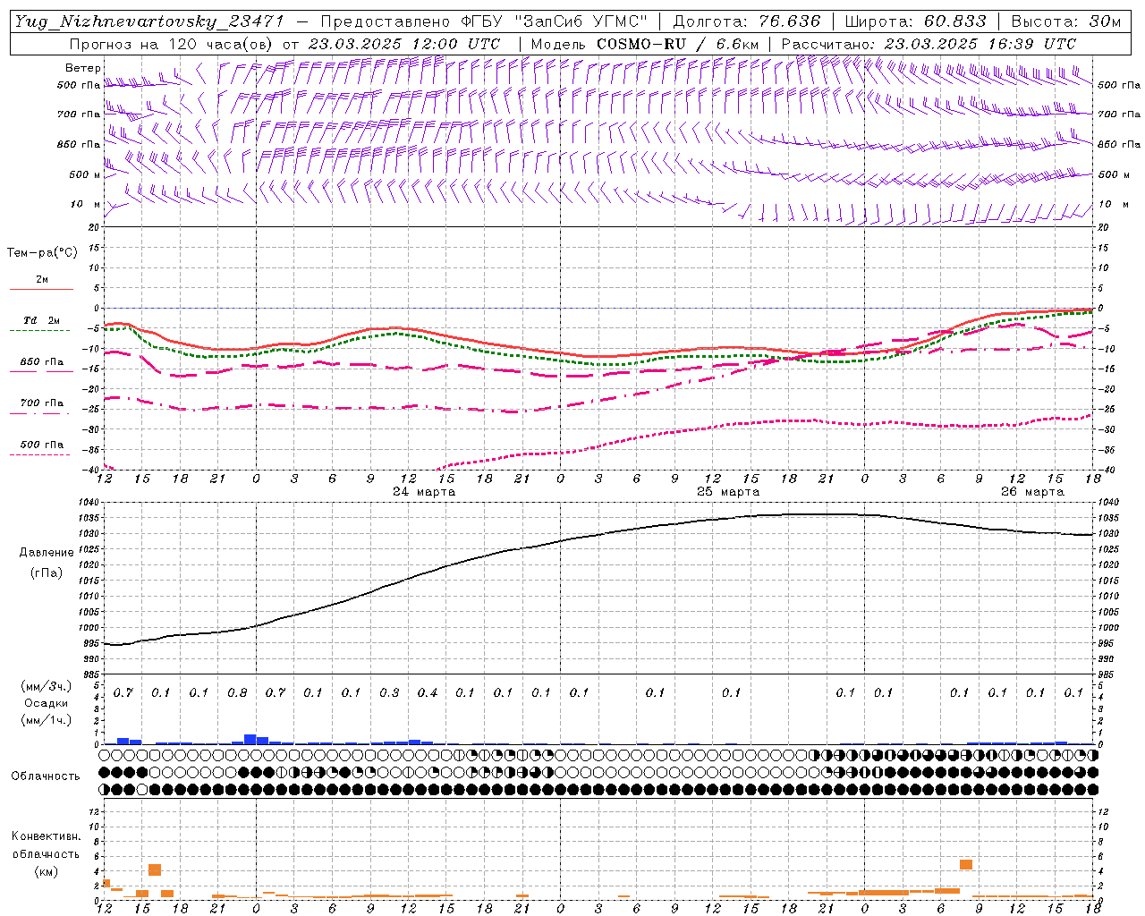Click the 850 гПа temperature legend entry

[x=42, y=362]
